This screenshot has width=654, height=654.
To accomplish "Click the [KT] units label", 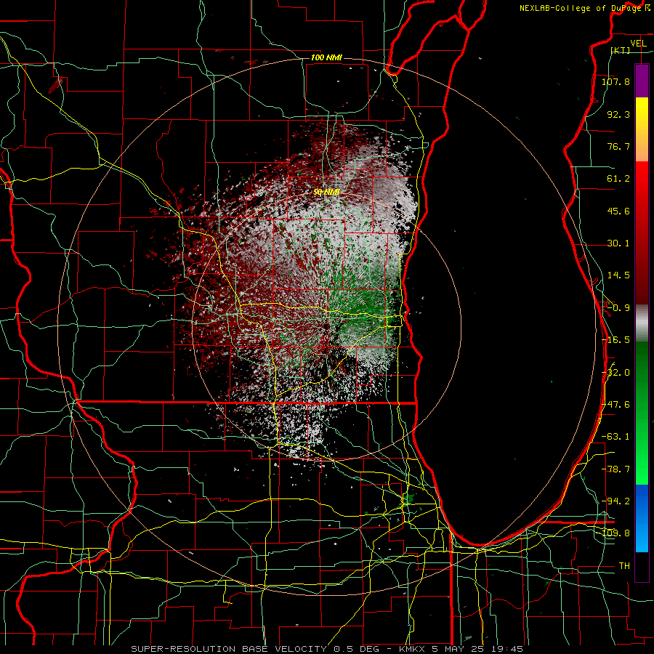I will pyautogui.click(x=621, y=50).
